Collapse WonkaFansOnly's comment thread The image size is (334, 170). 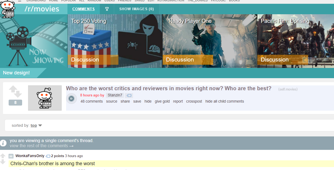tap(11, 156)
